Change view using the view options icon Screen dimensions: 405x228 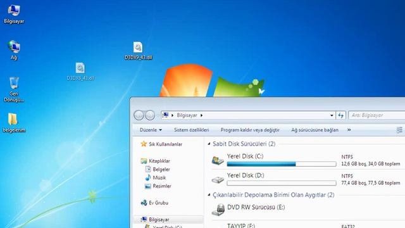coord(399,130)
